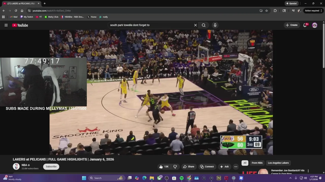Screen dimensions: 325x182
Task: Show hidden system tray icons
Action: pos(290,178)
